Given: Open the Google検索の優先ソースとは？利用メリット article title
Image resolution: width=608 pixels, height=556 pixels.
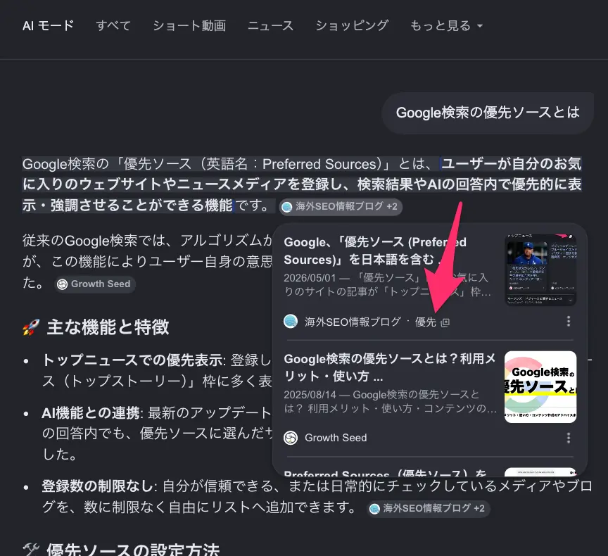Looking at the screenshot, I should (390, 367).
